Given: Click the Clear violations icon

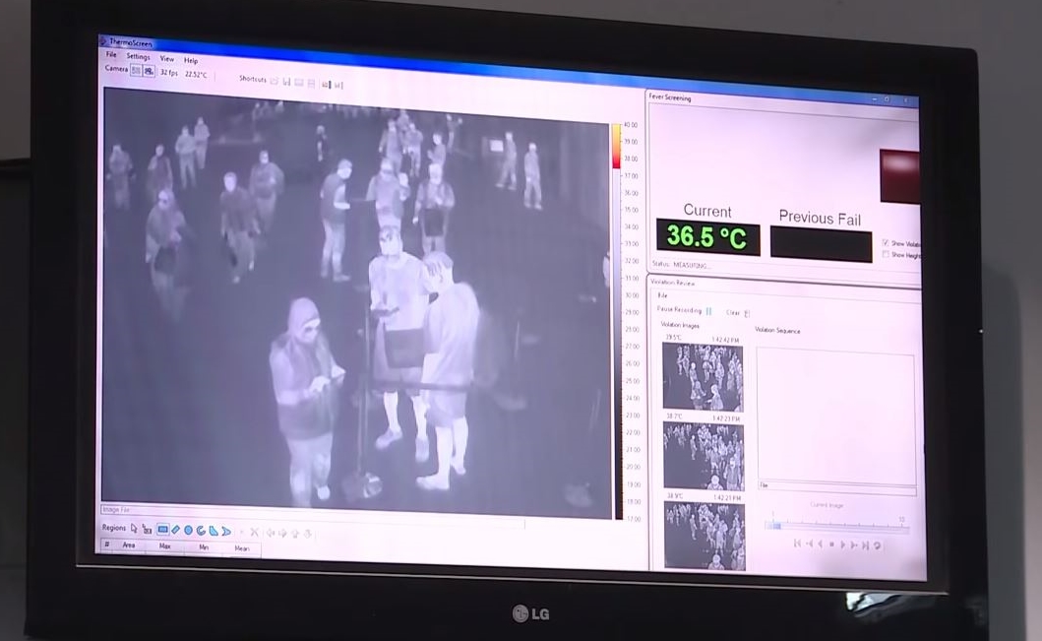Looking at the screenshot, I should coord(747,312).
